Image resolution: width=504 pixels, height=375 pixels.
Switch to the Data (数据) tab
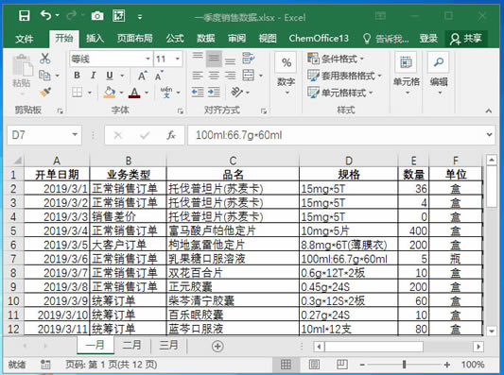(x=206, y=39)
